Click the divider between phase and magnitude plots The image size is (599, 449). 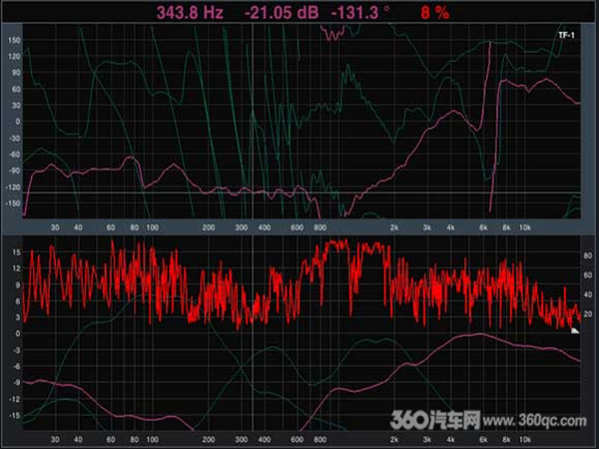tap(299, 233)
